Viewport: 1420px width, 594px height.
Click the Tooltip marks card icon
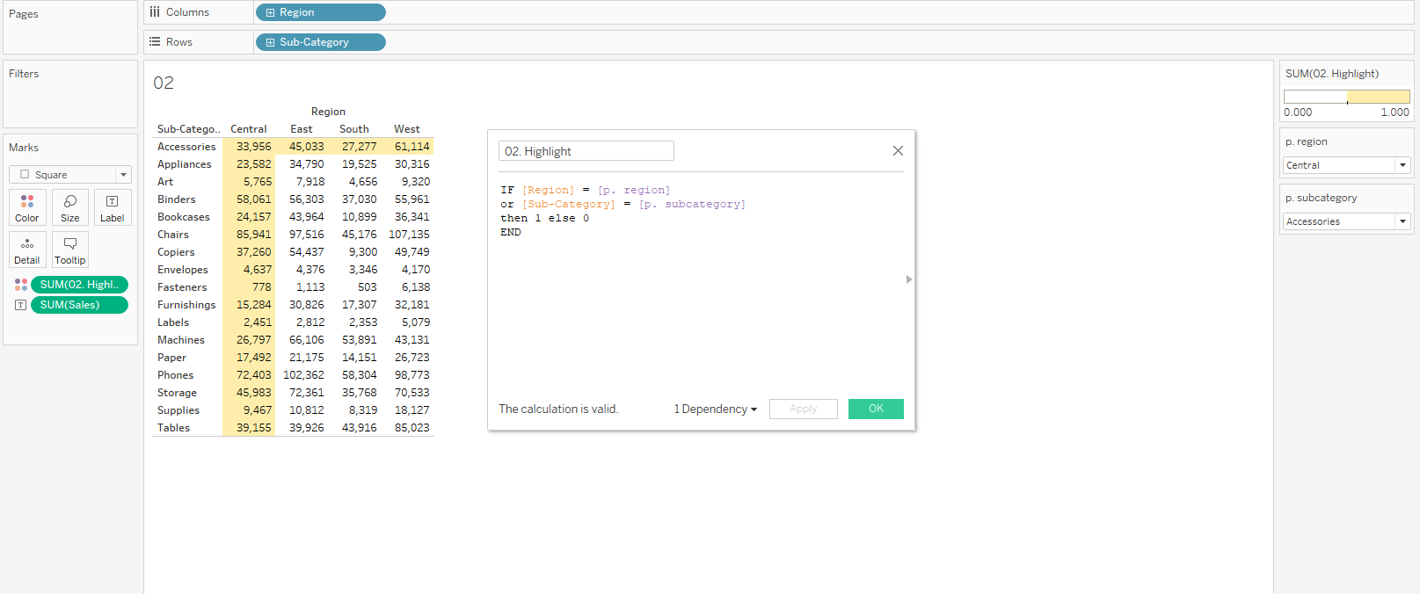70,250
